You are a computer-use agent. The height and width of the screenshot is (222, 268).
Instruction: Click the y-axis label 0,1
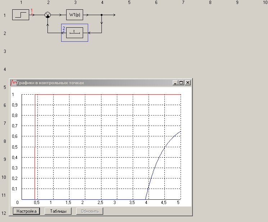pos(15,189)
